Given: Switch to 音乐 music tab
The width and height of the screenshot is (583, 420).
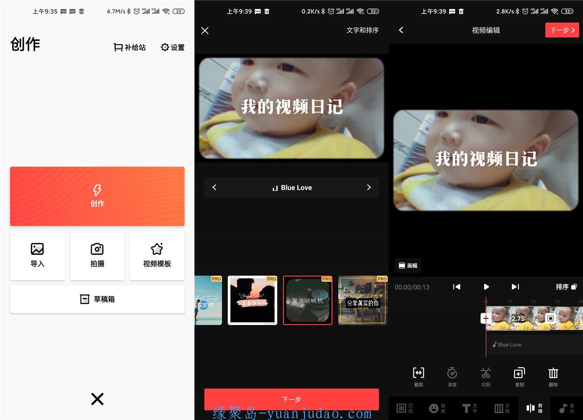Looking at the screenshot, I should (566, 408).
